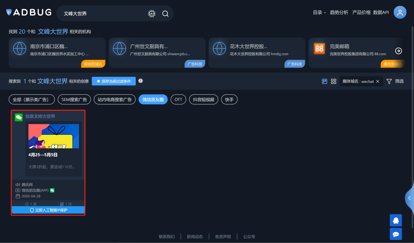
Task: Open the user profile avatar
Action: click(400, 12)
